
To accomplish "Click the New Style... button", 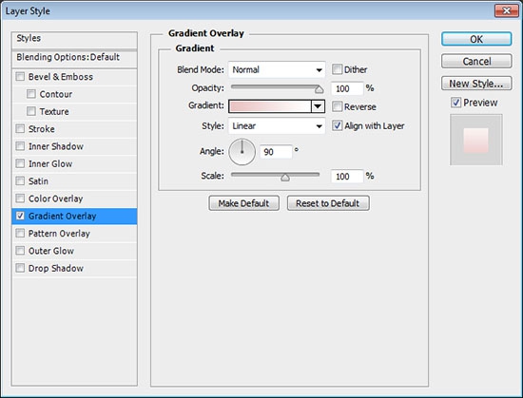I will pos(476,84).
